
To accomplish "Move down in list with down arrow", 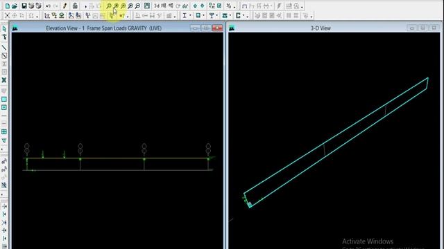I will (x=202, y=6).
